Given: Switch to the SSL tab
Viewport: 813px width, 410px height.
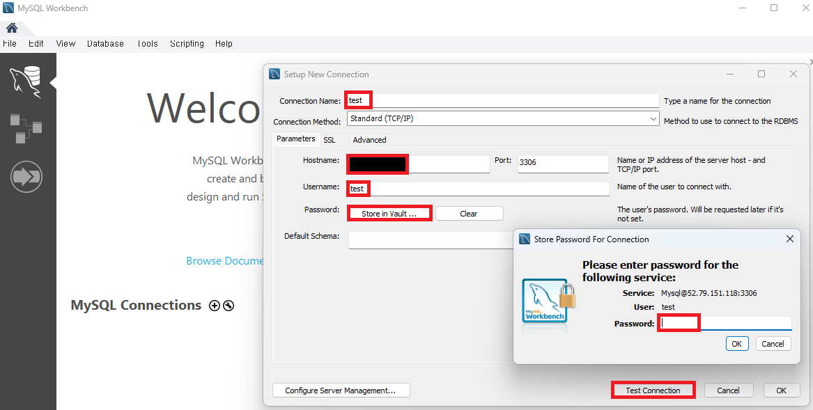Looking at the screenshot, I should (330, 140).
